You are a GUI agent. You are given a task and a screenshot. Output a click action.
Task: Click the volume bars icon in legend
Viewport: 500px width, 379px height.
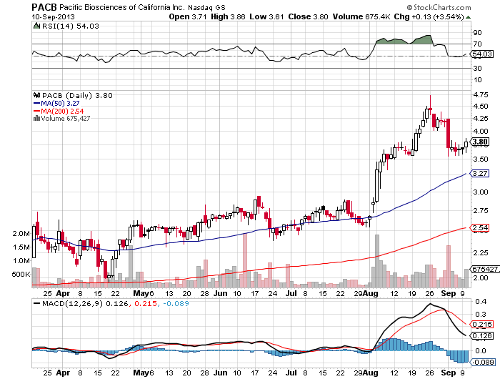(36, 119)
